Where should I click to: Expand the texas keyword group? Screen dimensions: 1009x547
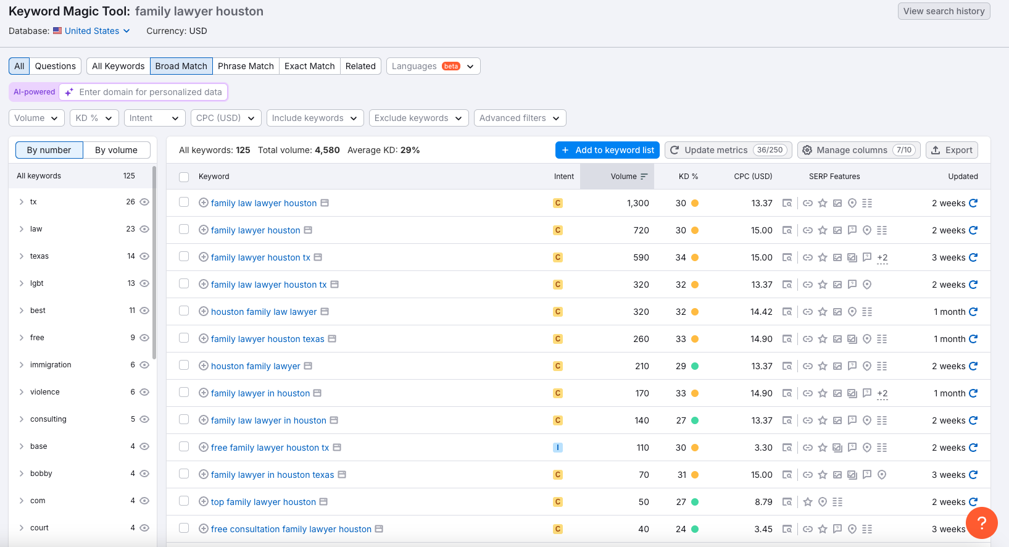pos(21,256)
